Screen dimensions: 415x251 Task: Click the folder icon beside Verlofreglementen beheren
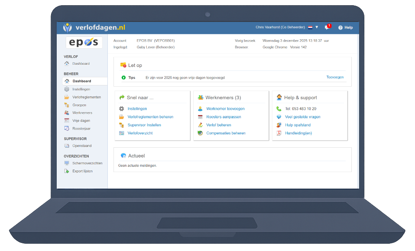click(122, 117)
